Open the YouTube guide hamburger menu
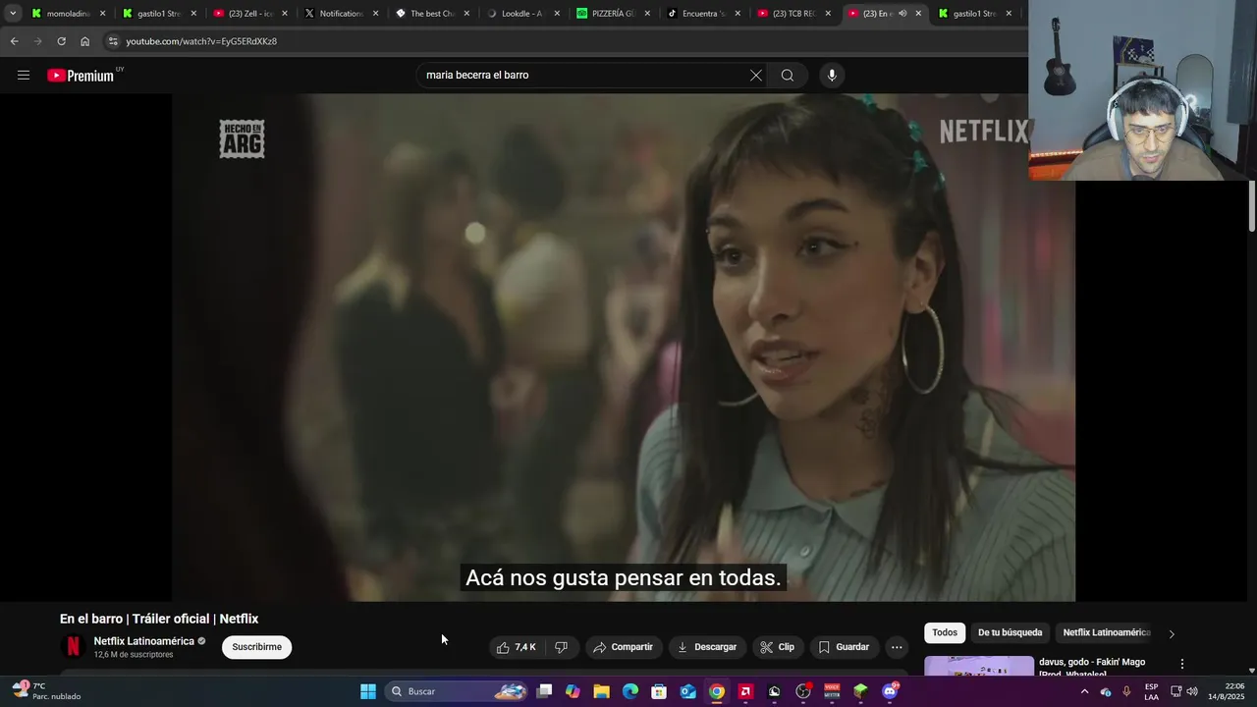This screenshot has width=1257, height=707. 24,76
